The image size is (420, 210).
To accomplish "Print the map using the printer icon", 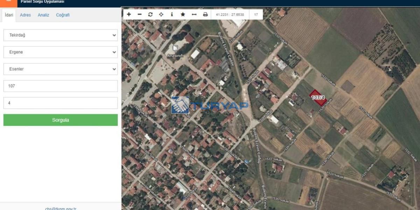I will click(205, 15).
